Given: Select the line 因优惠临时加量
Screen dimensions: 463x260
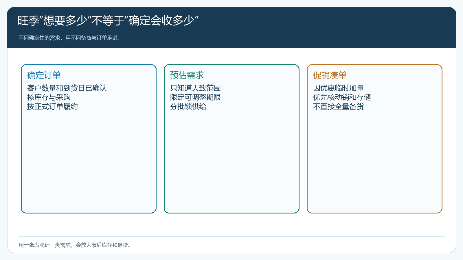Looking at the screenshot, I should pyautogui.click(x=338, y=88).
